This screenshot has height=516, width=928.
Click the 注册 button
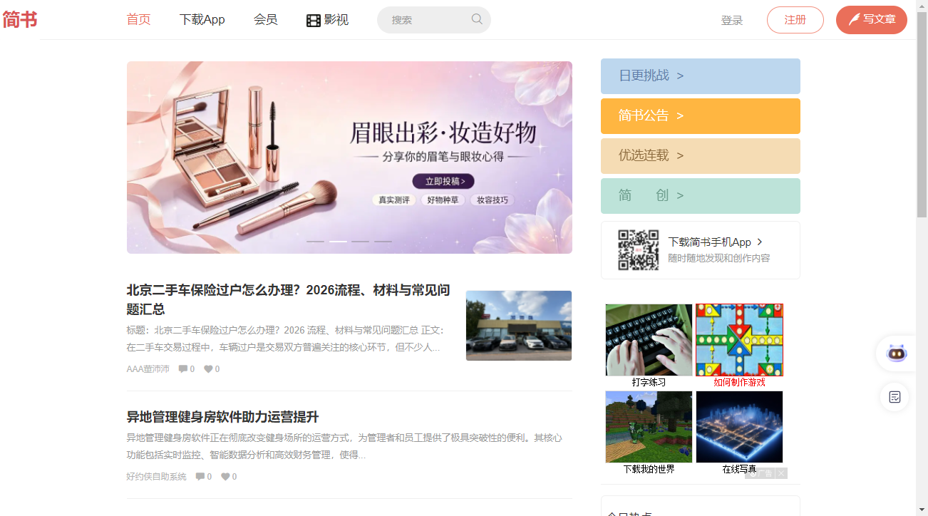click(795, 20)
